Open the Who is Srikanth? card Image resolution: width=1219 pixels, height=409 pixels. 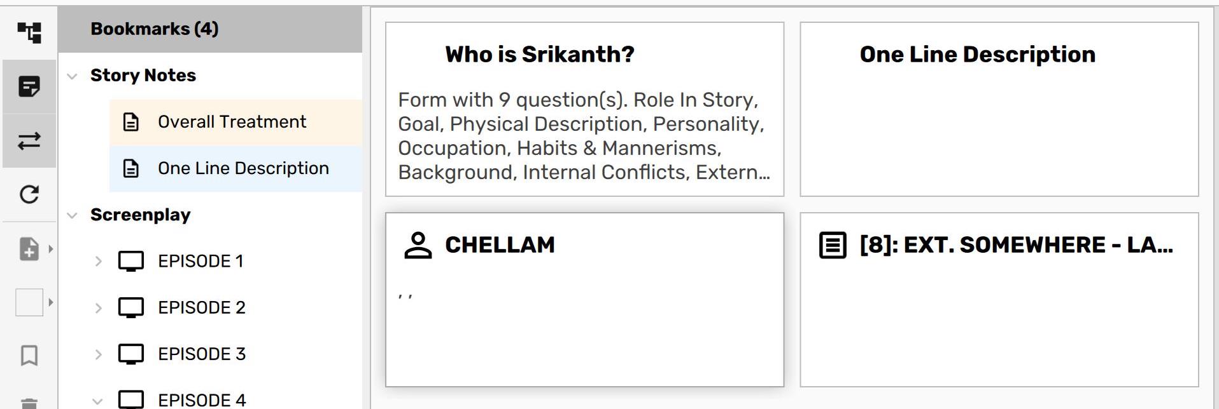click(584, 109)
